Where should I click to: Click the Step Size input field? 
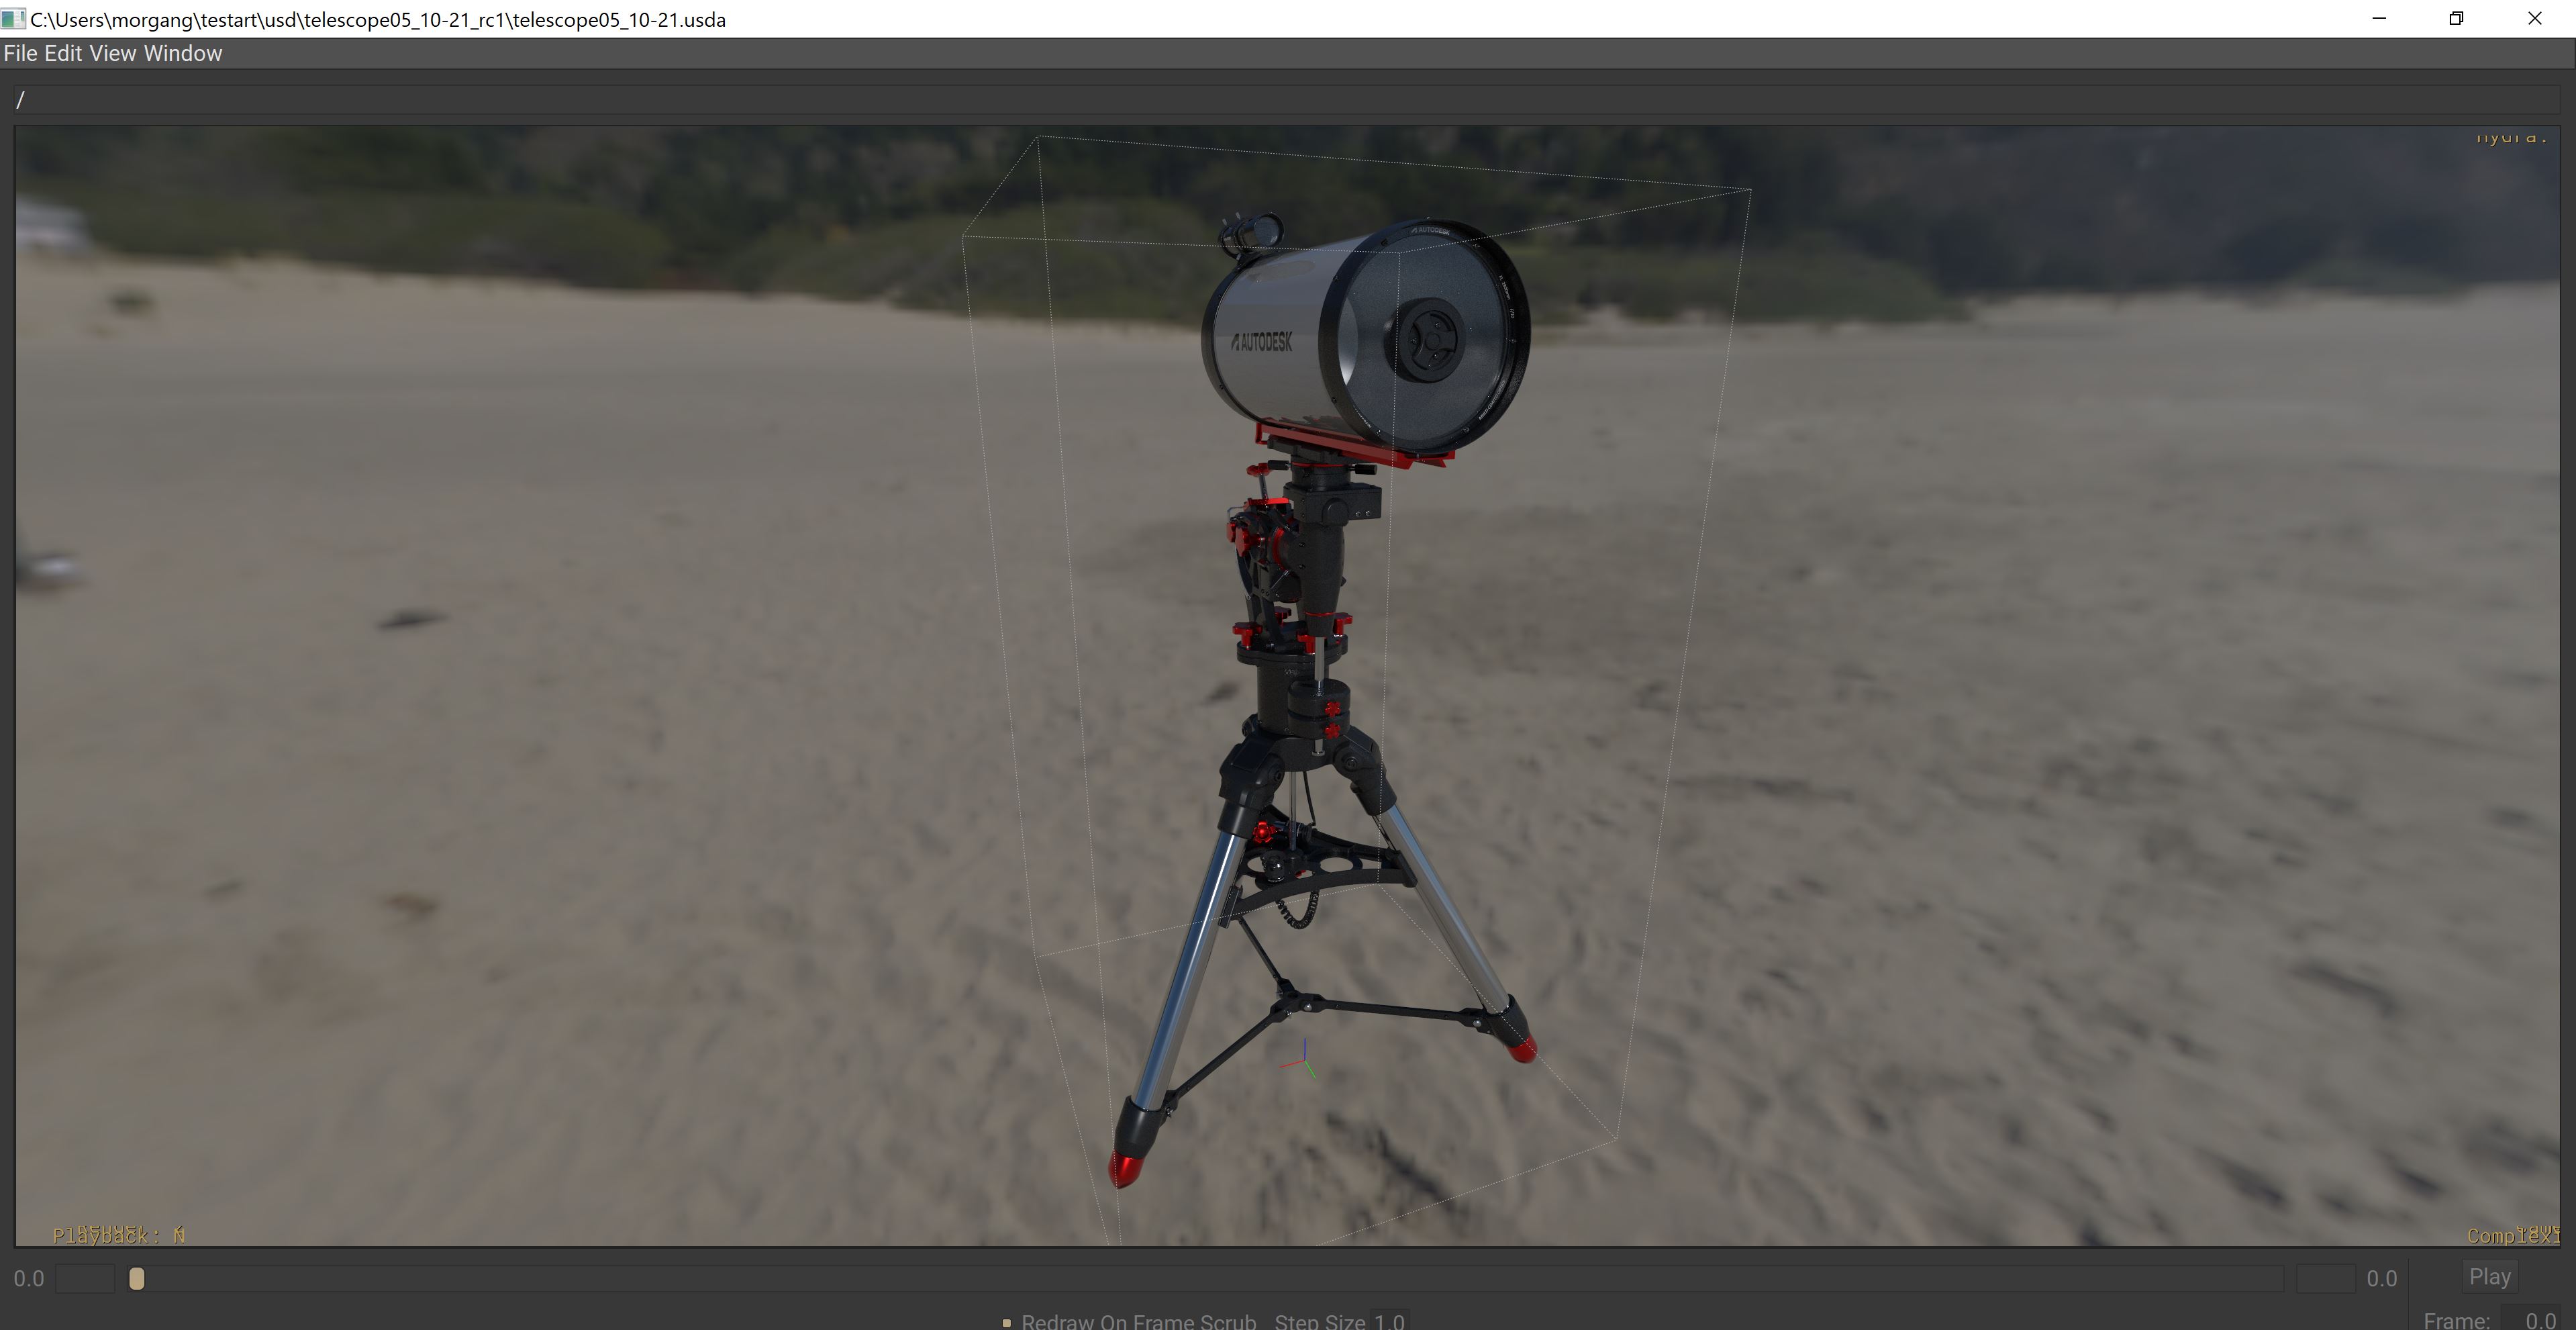[x=1389, y=1321]
